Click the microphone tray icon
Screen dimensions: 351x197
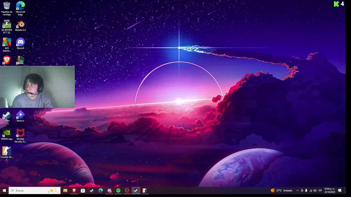306,190
